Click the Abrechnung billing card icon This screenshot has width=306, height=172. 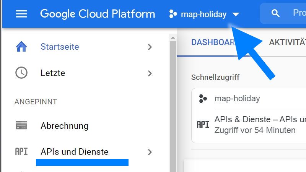(x=21, y=125)
